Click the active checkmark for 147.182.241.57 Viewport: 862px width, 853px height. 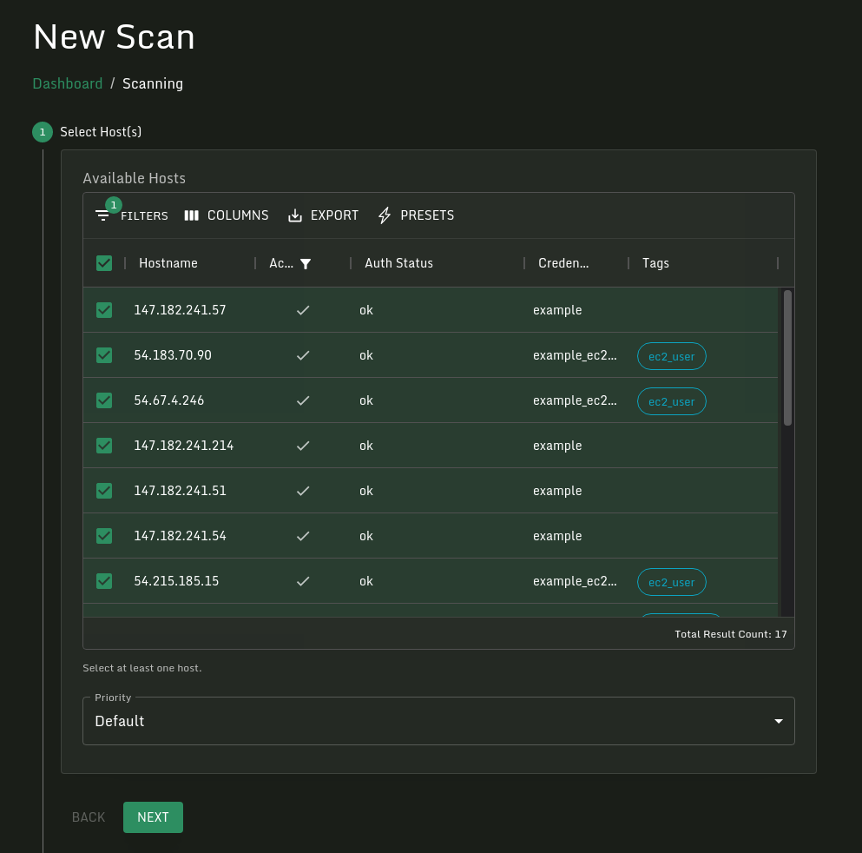click(303, 310)
